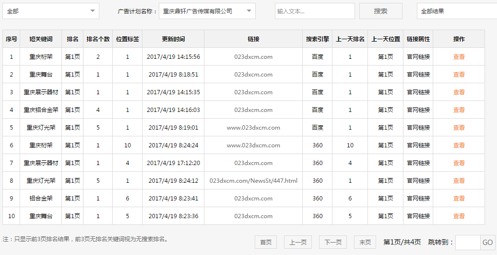
Task: Click 查看 for row 8
Action: pyautogui.click(x=459, y=181)
